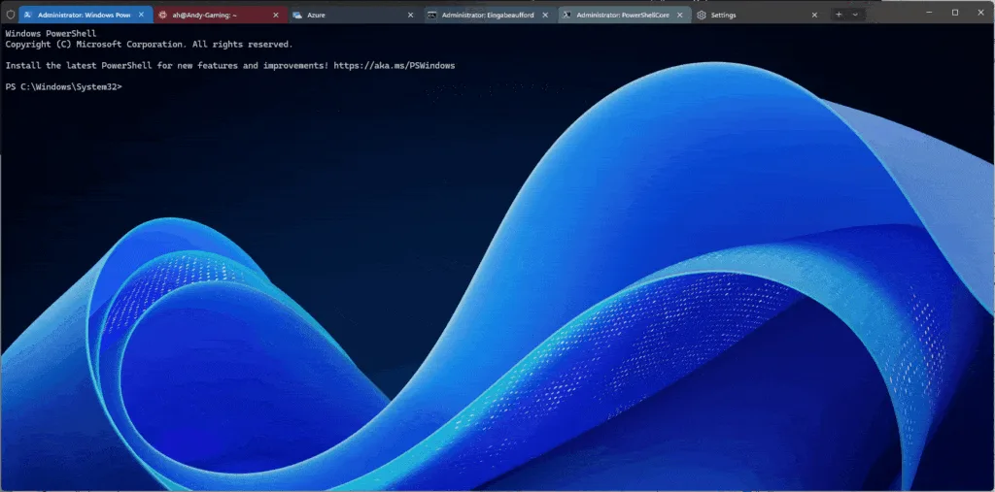Click the command prompt icon on Eingabeaufforderung tab

[432, 15]
